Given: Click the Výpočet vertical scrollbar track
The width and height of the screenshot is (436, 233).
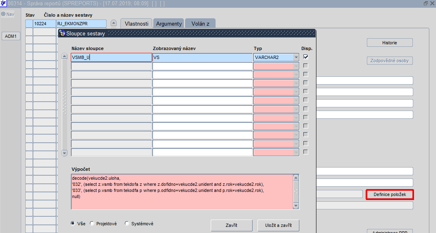Looking at the screenshot, I should [296, 192].
